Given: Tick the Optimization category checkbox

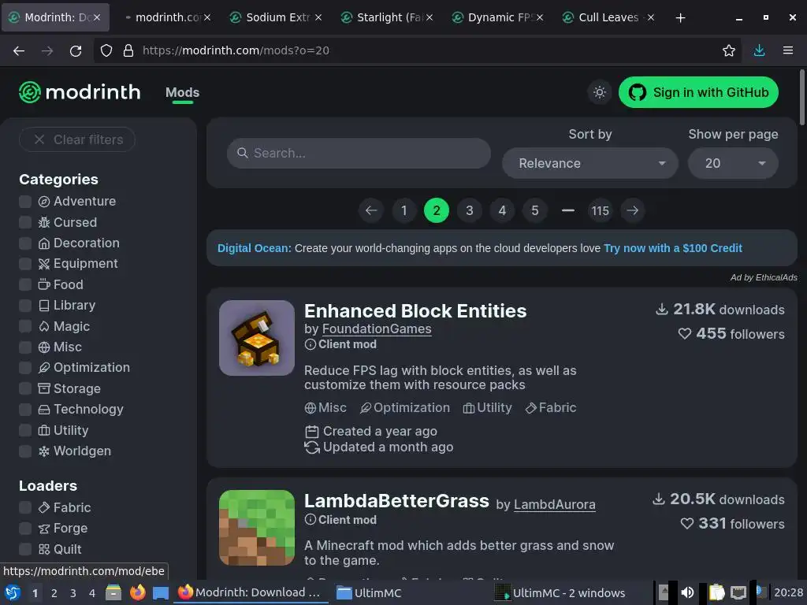Looking at the screenshot, I should [25, 368].
